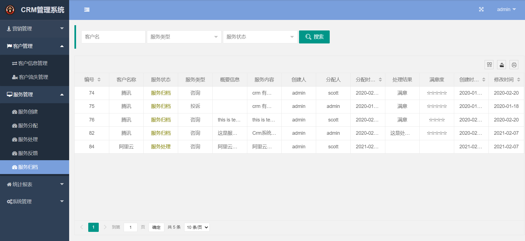Open the 服务状态 dropdown
This screenshot has width=525, height=241.
pos(260,37)
